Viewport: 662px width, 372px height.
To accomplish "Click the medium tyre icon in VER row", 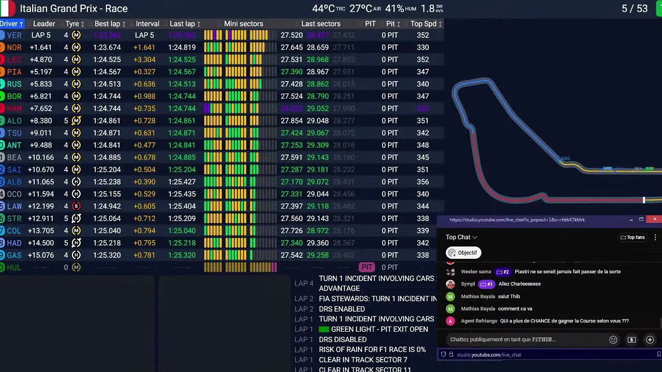I will (x=76, y=35).
